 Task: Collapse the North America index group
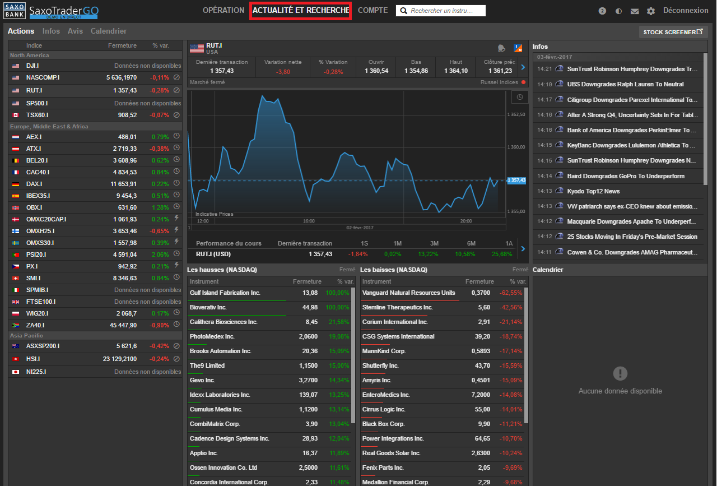[95, 55]
